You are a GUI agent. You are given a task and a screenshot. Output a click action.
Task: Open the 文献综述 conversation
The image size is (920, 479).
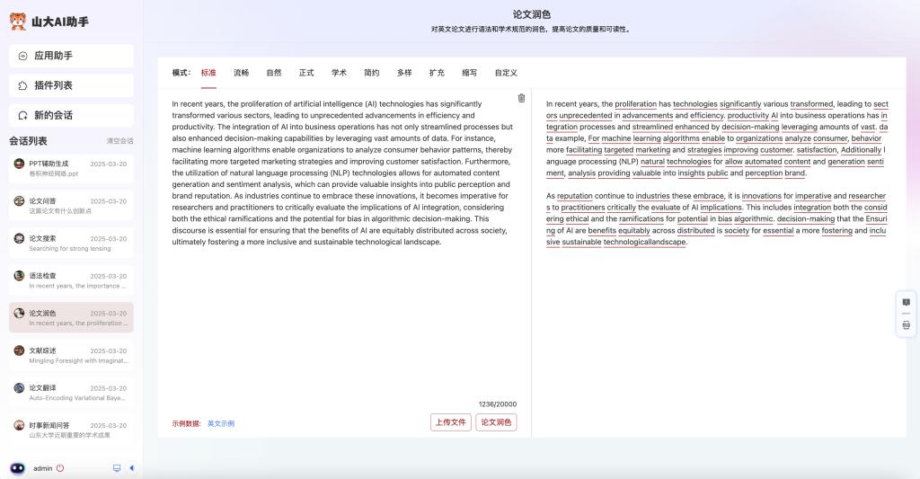(71, 355)
